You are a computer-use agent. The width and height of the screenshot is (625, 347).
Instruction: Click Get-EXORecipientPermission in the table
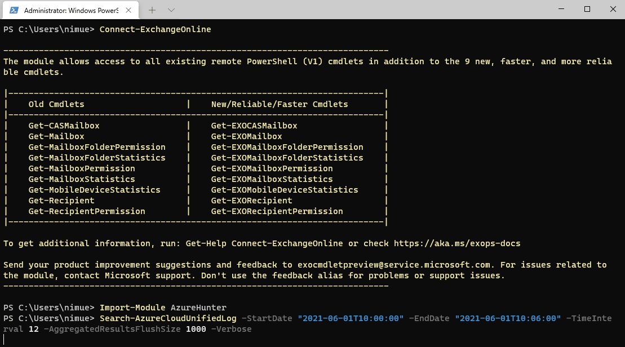(277, 211)
